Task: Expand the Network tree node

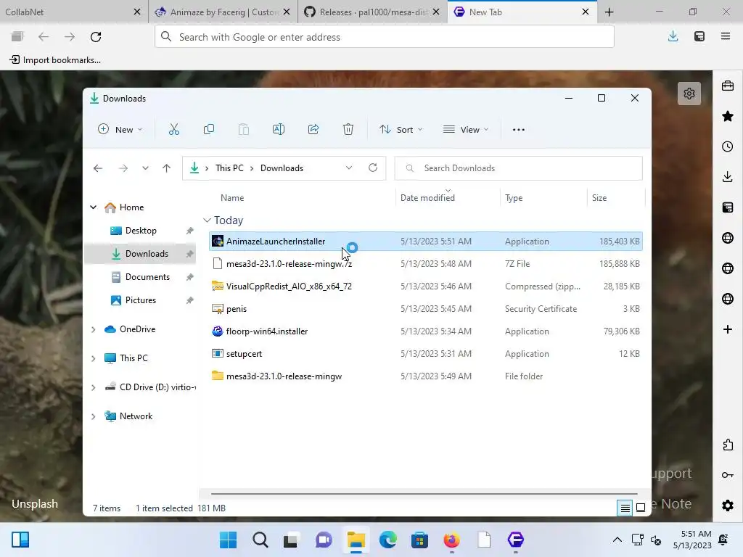Action: [94, 416]
